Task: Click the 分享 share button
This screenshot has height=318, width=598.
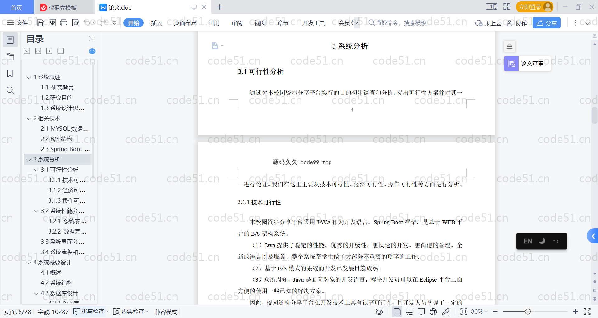Action: pyautogui.click(x=547, y=23)
